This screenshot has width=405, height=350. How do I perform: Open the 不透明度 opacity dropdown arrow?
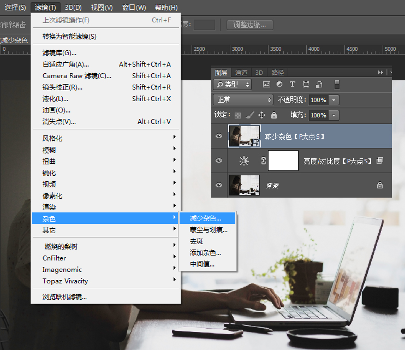[x=333, y=100]
